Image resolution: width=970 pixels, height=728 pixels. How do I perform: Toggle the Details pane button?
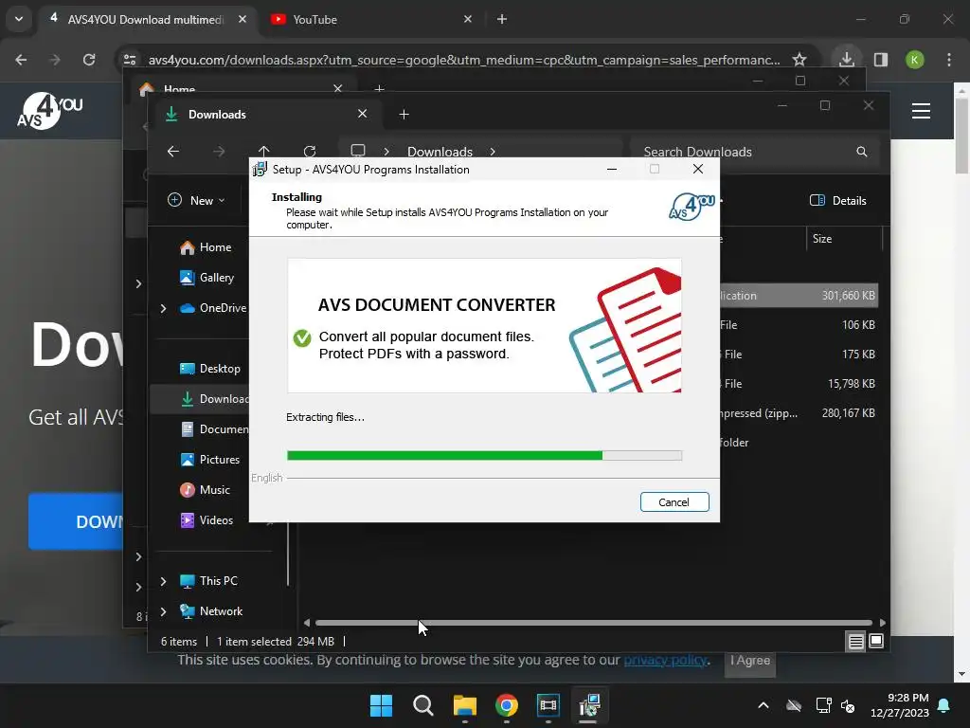[837, 201]
